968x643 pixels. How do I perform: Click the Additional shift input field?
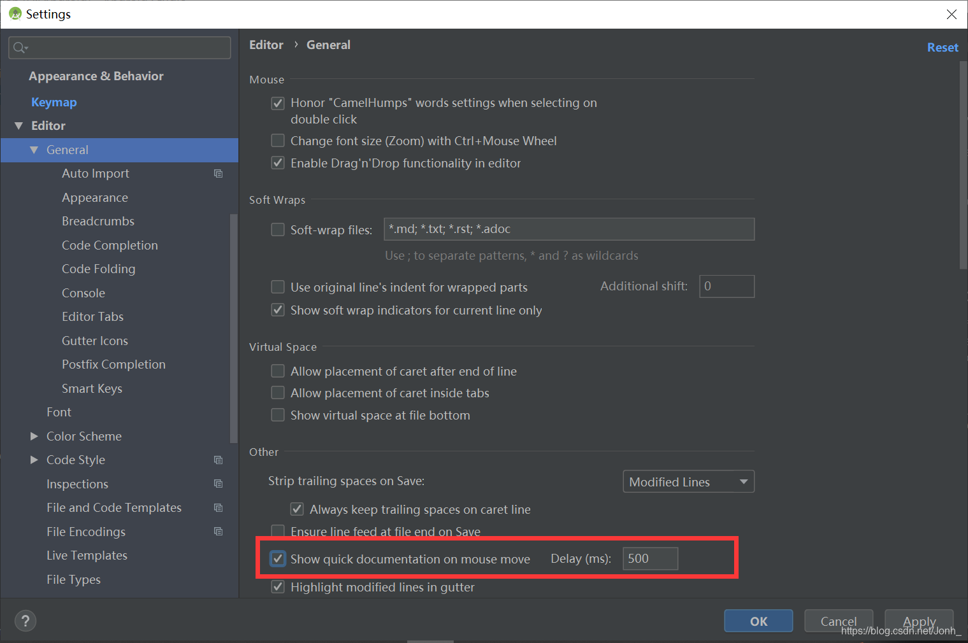click(727, 286)
